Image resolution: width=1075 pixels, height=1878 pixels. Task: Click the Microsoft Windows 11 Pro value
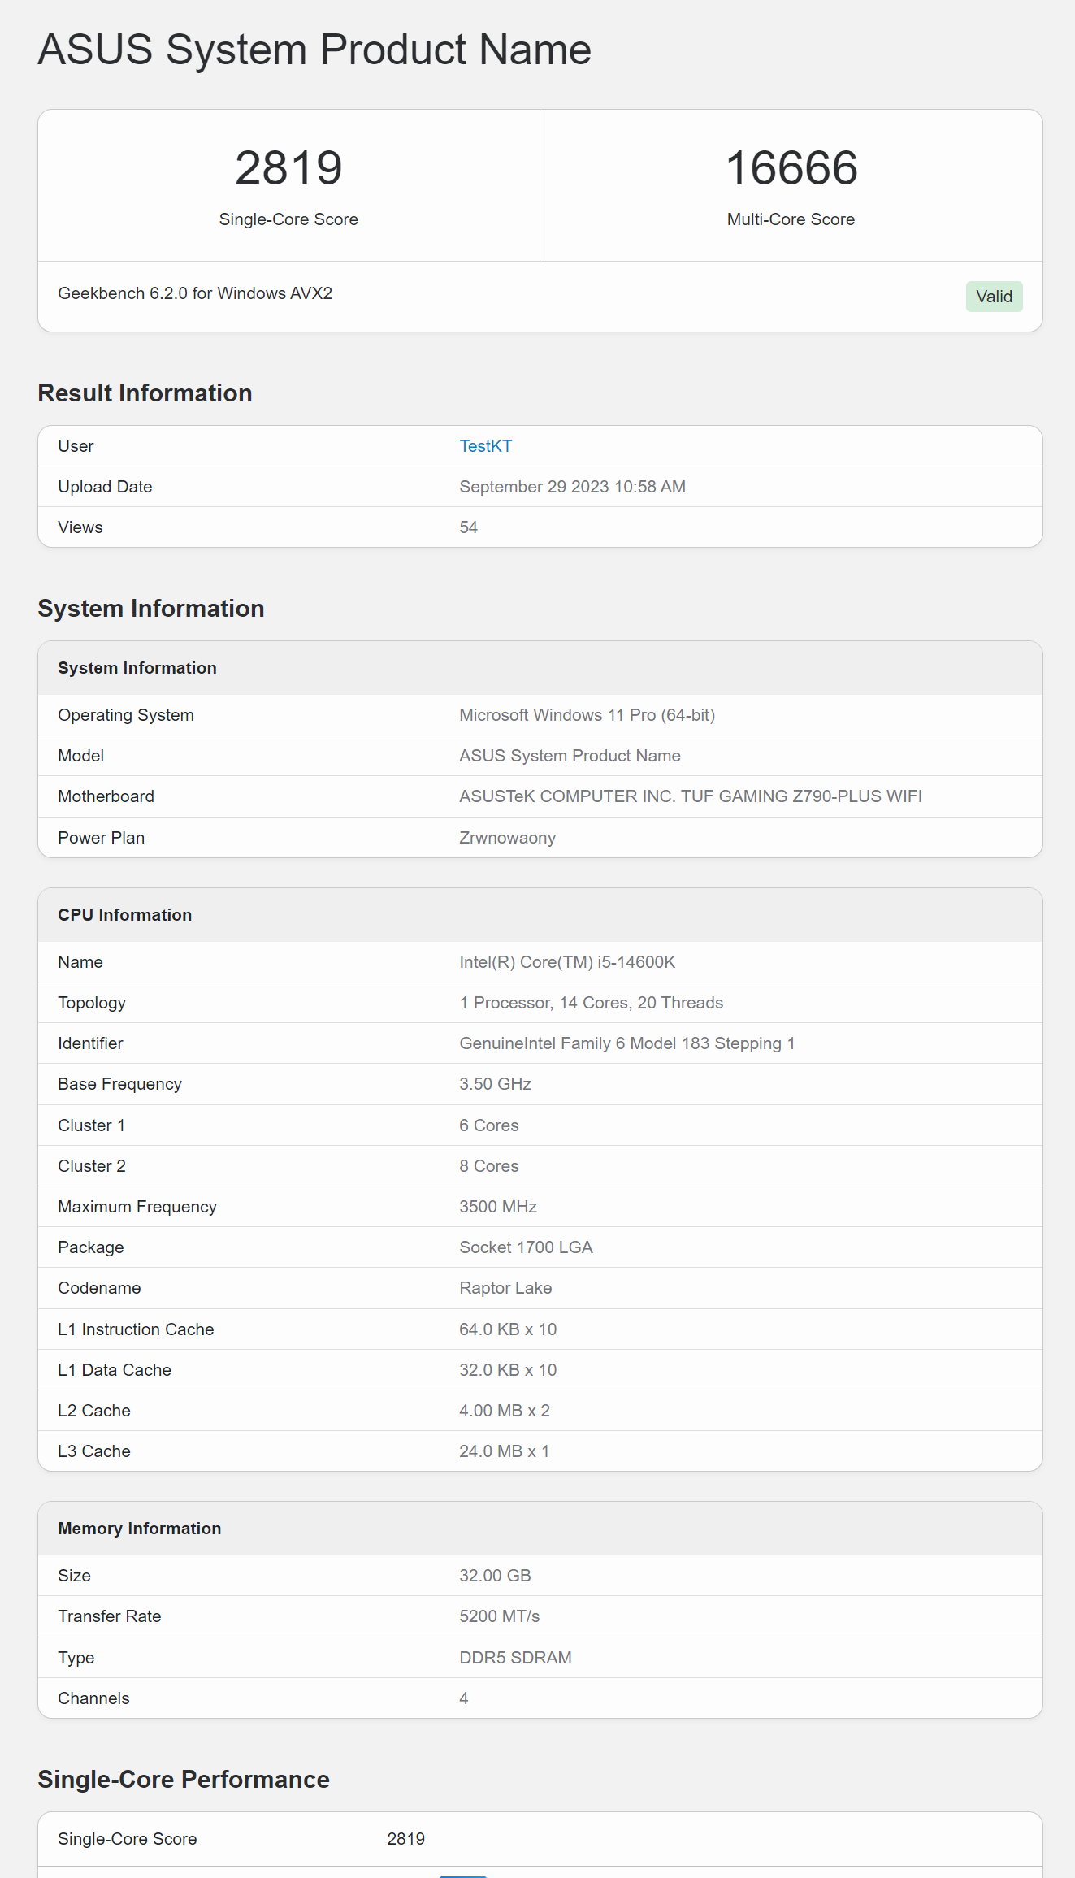click(587, 715)
